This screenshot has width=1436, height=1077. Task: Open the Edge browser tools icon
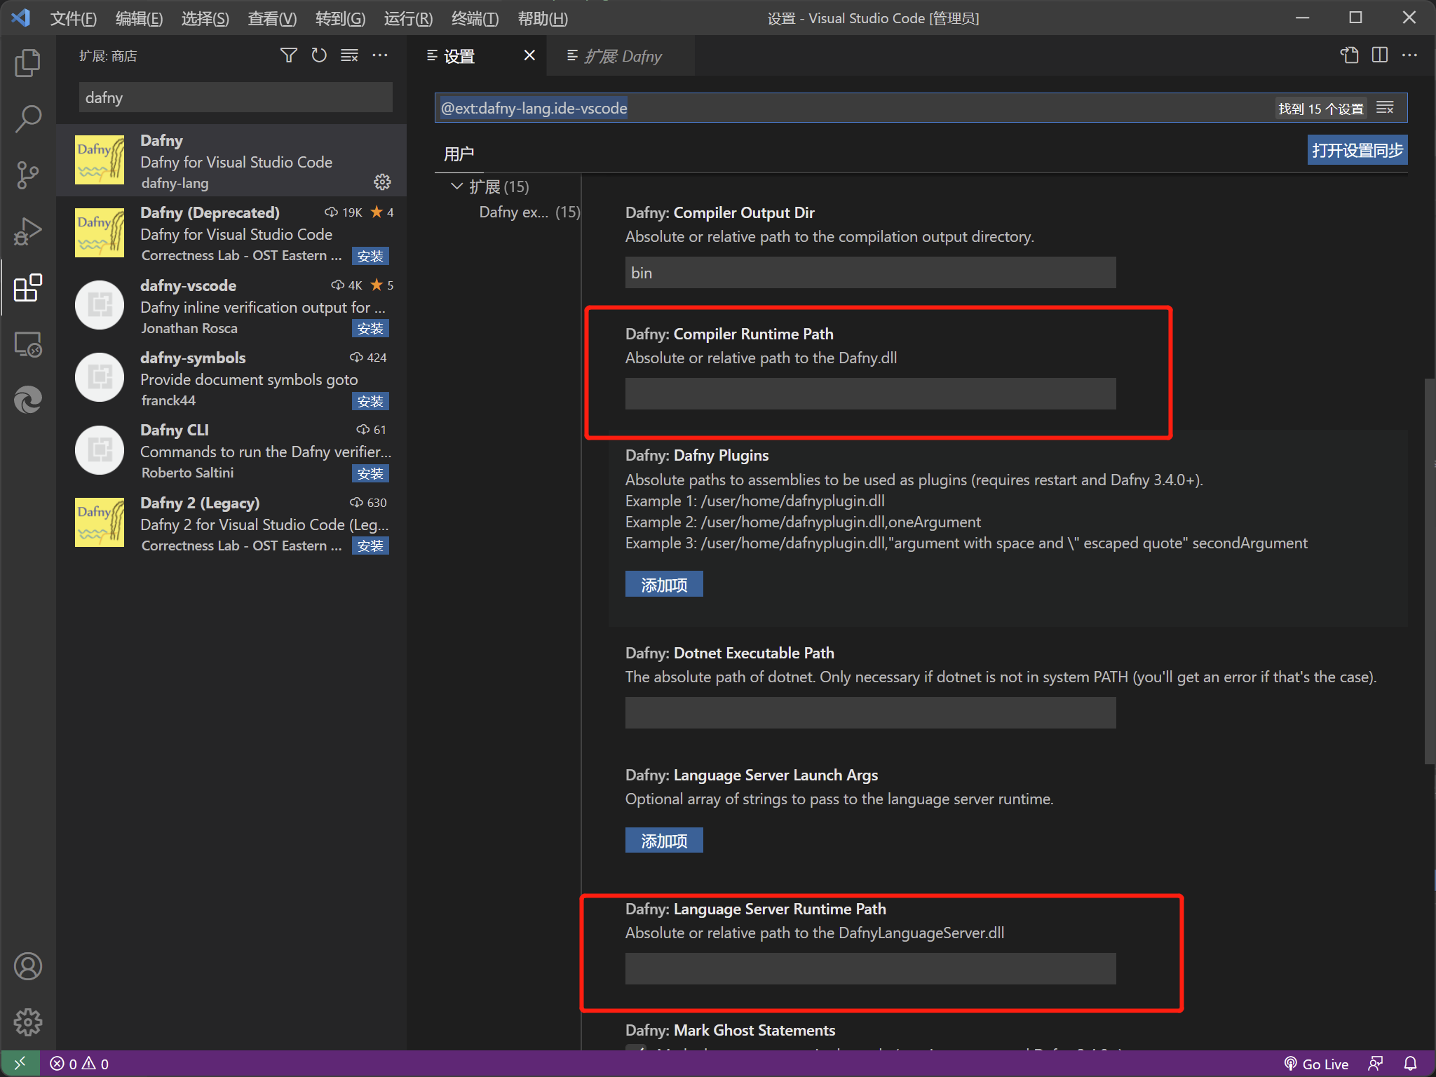coord(28,400)
